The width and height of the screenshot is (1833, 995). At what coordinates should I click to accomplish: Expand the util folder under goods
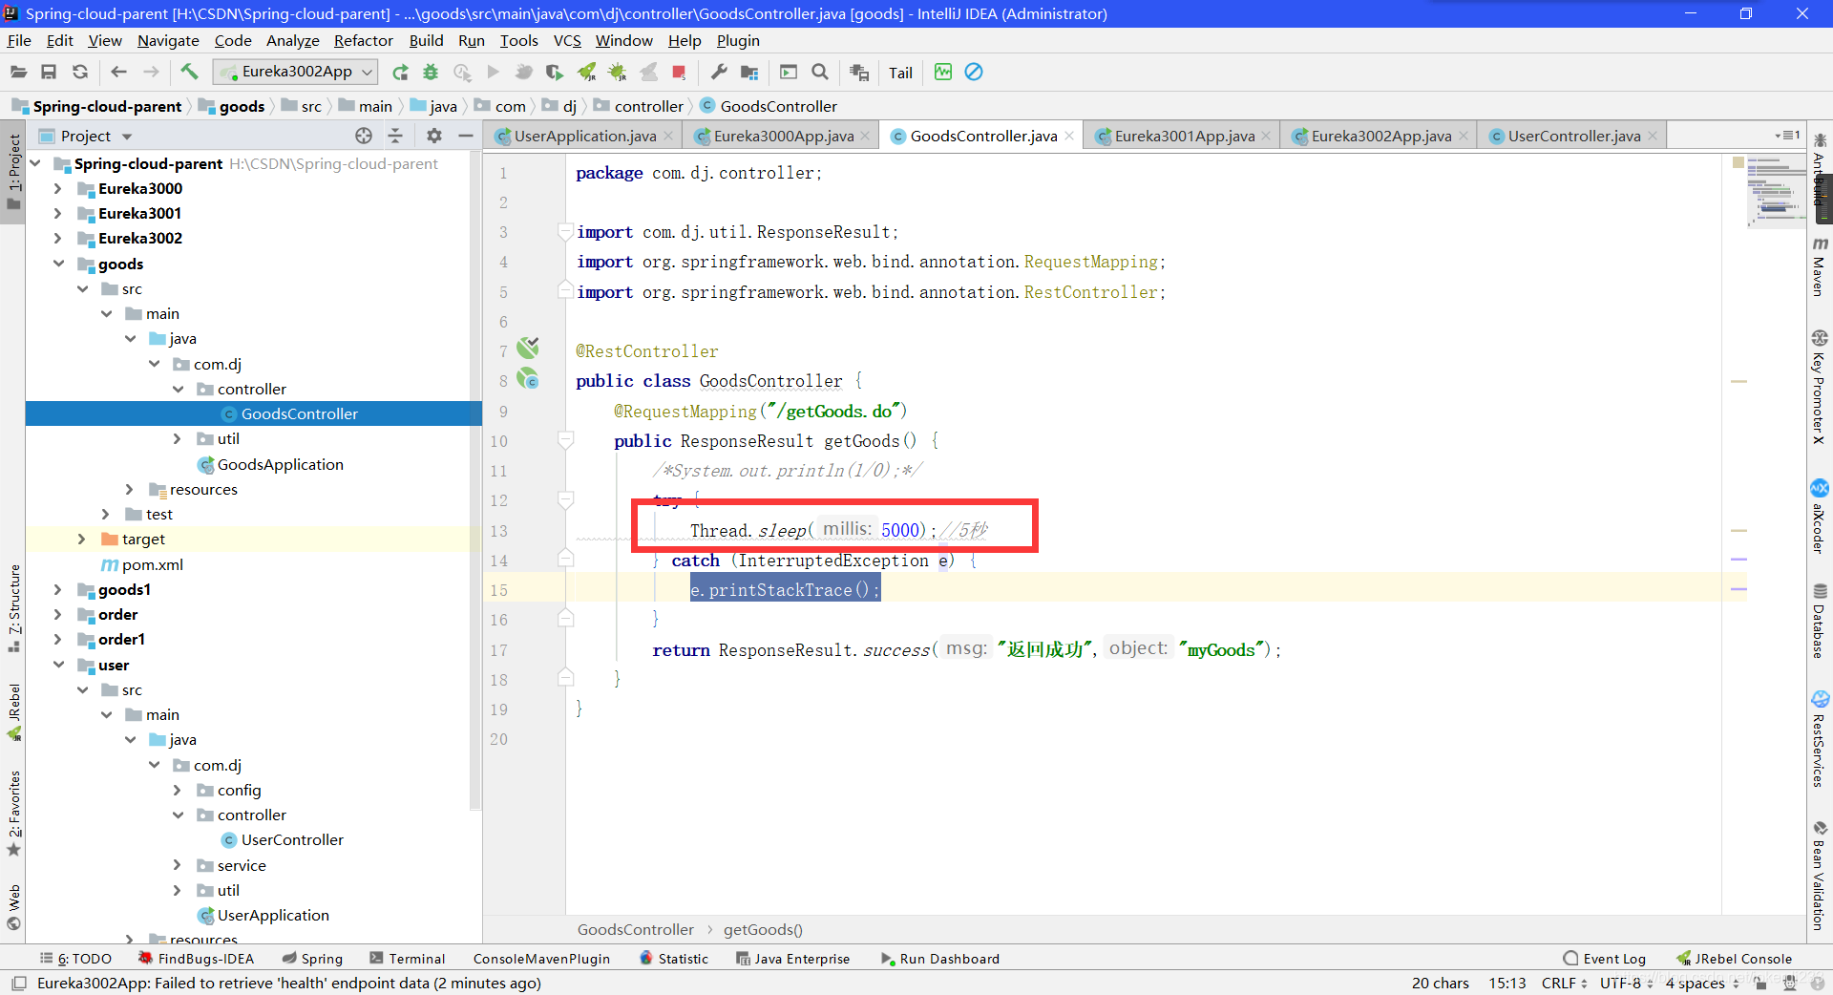pos(178,438)
